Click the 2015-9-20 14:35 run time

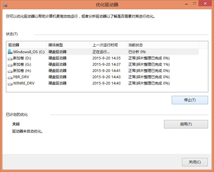[x=107, y=58]
